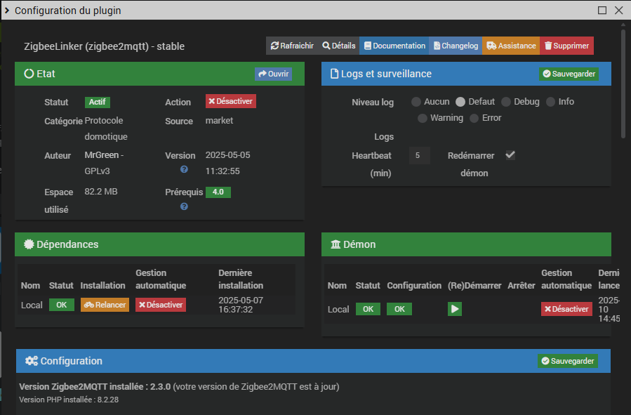Maximize the plugin configuration window
Image resolution: width=631 pixels, height=415 pixels.
point(602,10)
